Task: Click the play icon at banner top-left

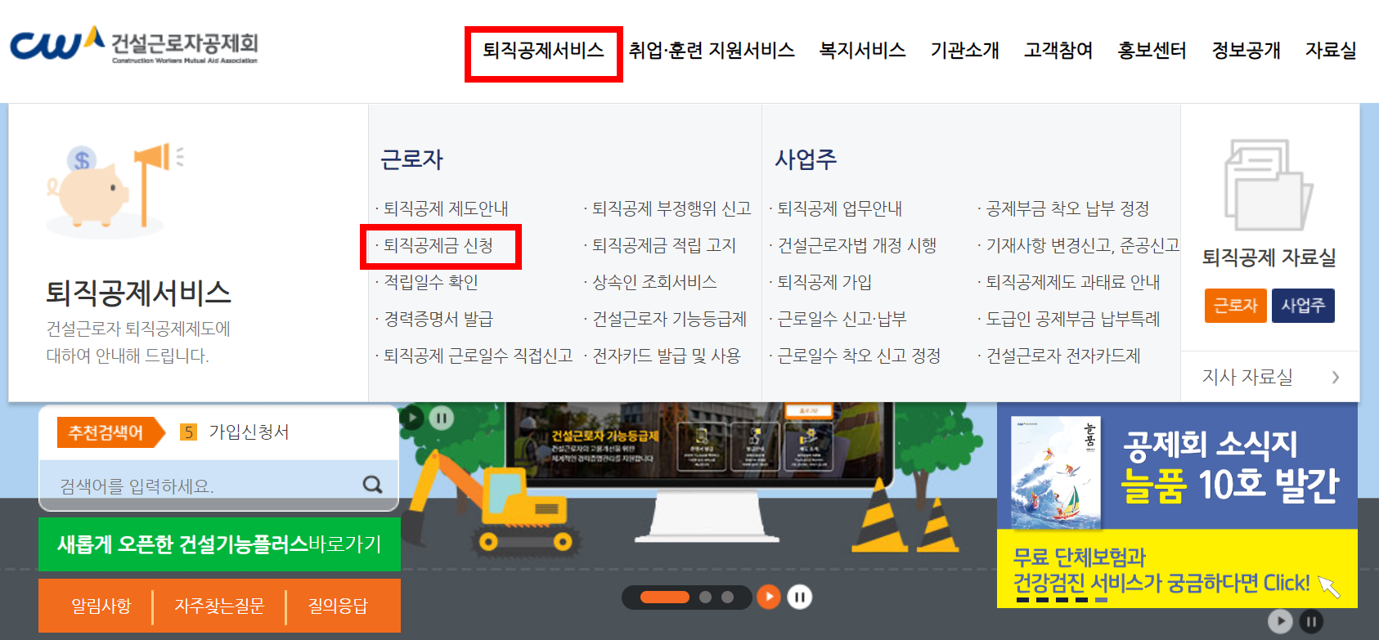Action: pos(412,418)
